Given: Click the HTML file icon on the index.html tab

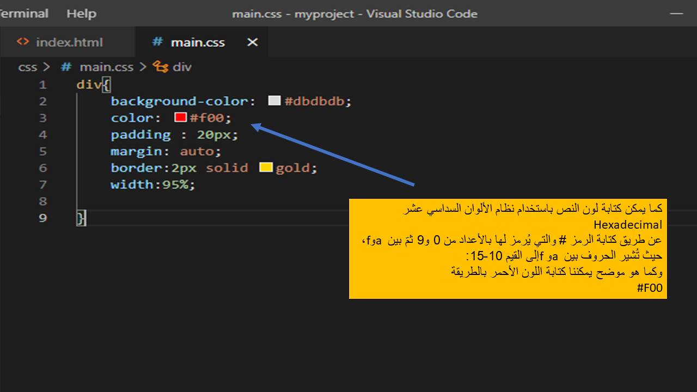Looking at the screenshot, I should [23, 42].
